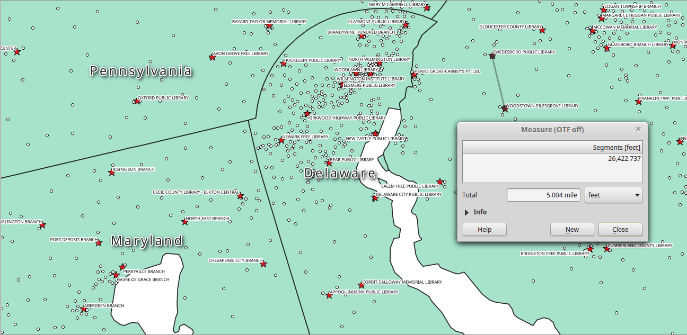Image resolution: width=687 pixels, height=335 pixels.
Task: Click the Total distance value field
Action: click(x=543, y=195)
